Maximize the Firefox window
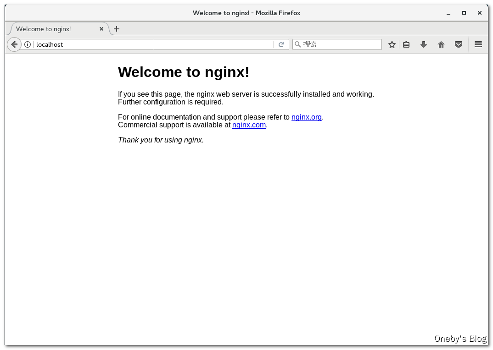 (464, 13)
